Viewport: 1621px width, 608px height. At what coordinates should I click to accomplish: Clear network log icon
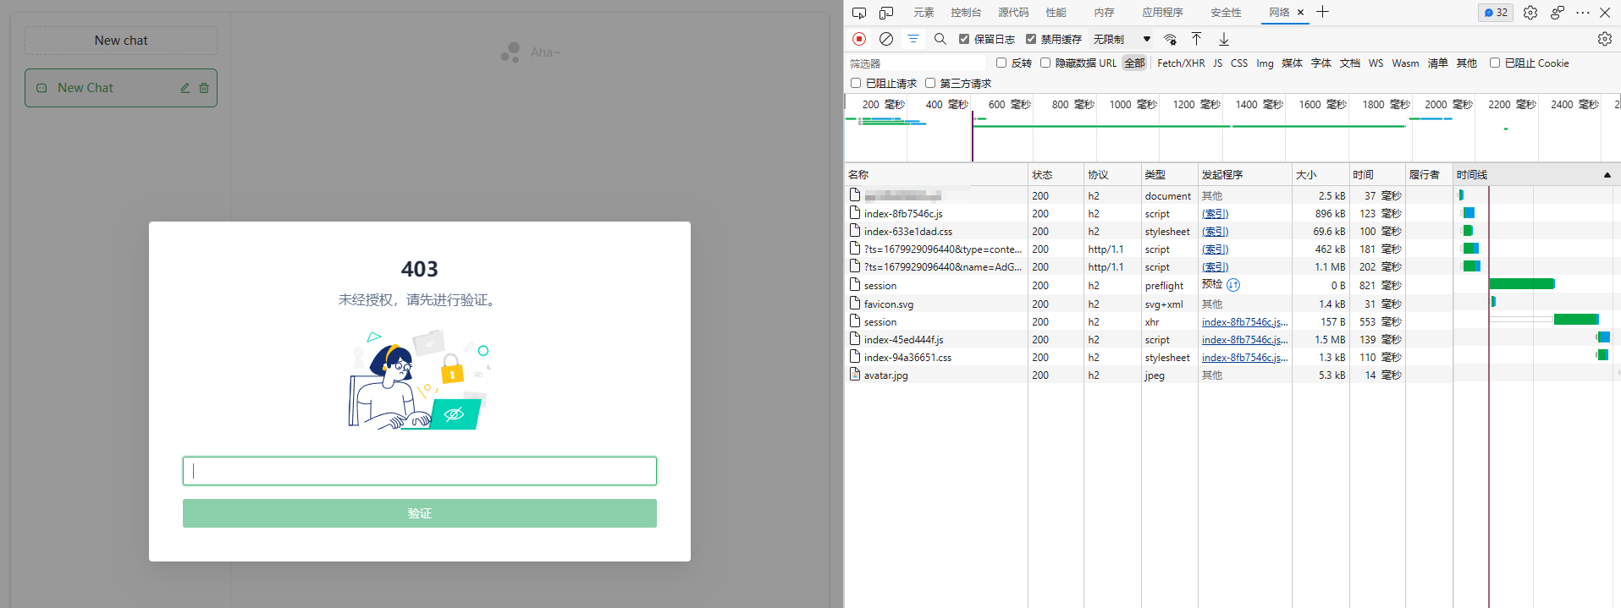(x=886, y=39)
